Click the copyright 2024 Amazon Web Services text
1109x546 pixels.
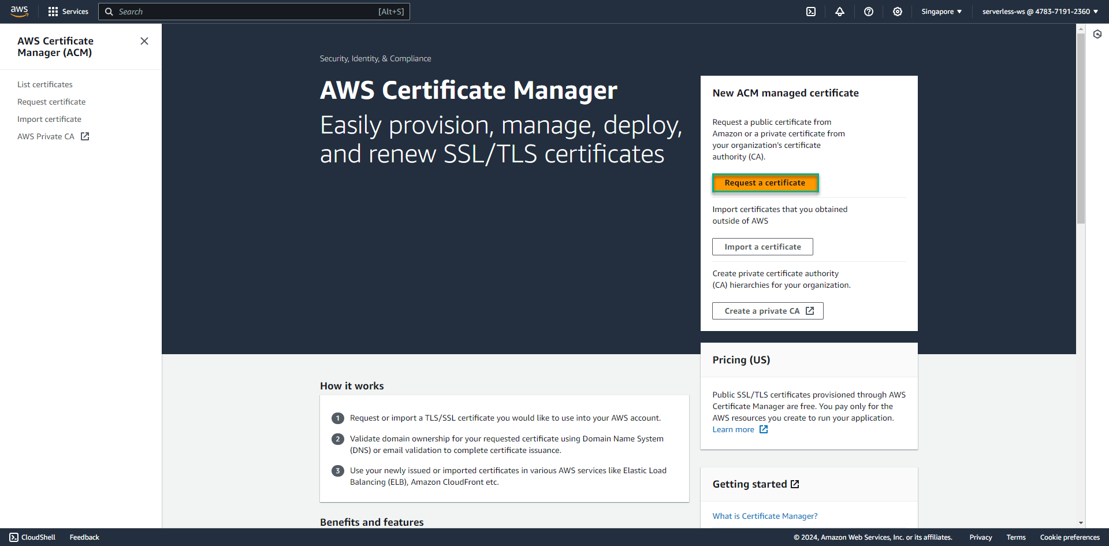(873, 537)
